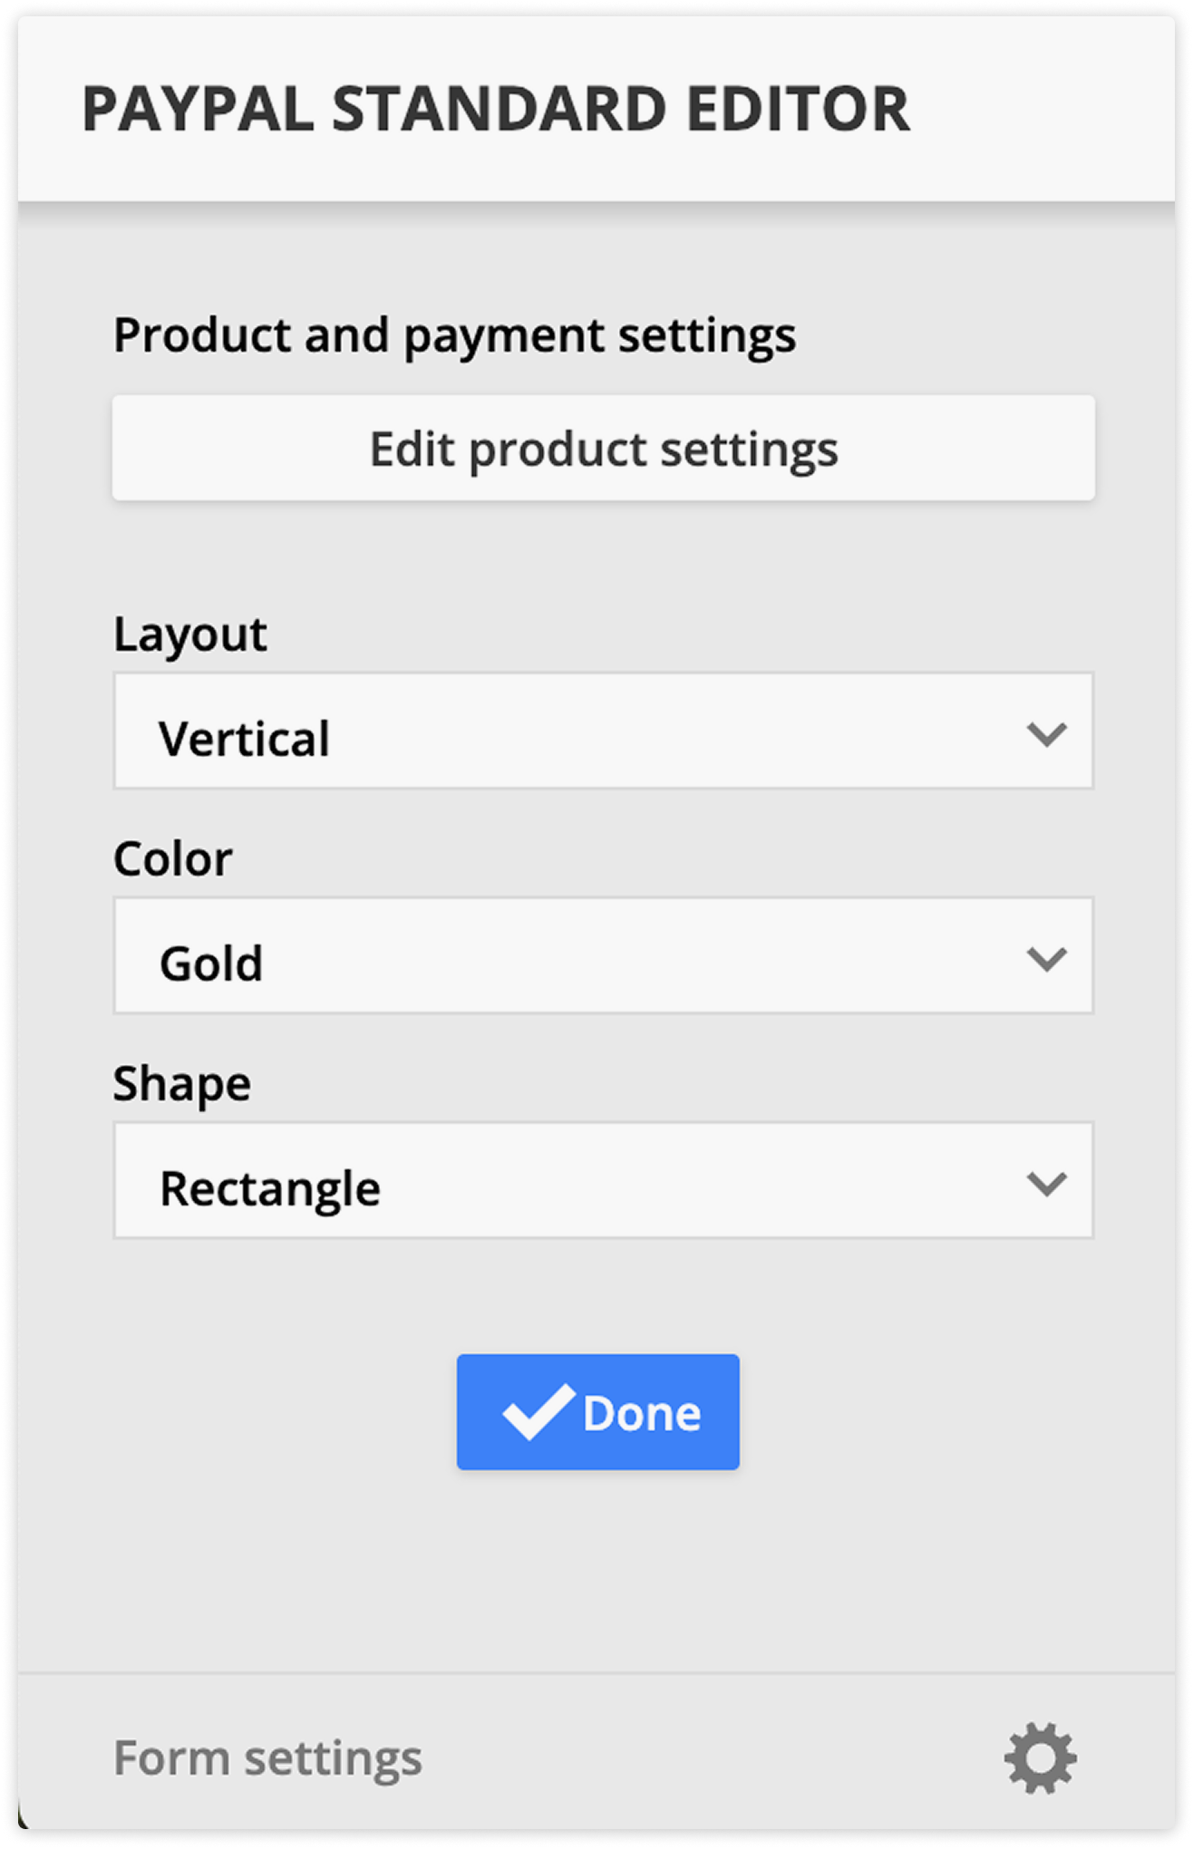Open the Color dropdown showing Gold
The image size is (1193, 1849).
(604, 955)
